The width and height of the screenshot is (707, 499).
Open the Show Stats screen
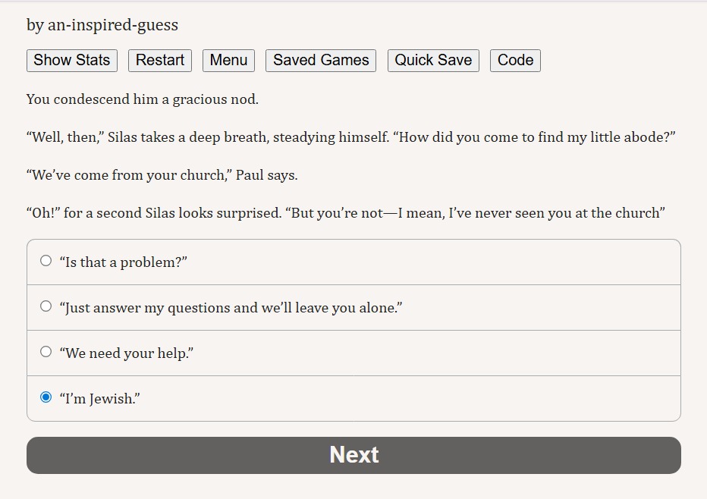tap(72, 61)
